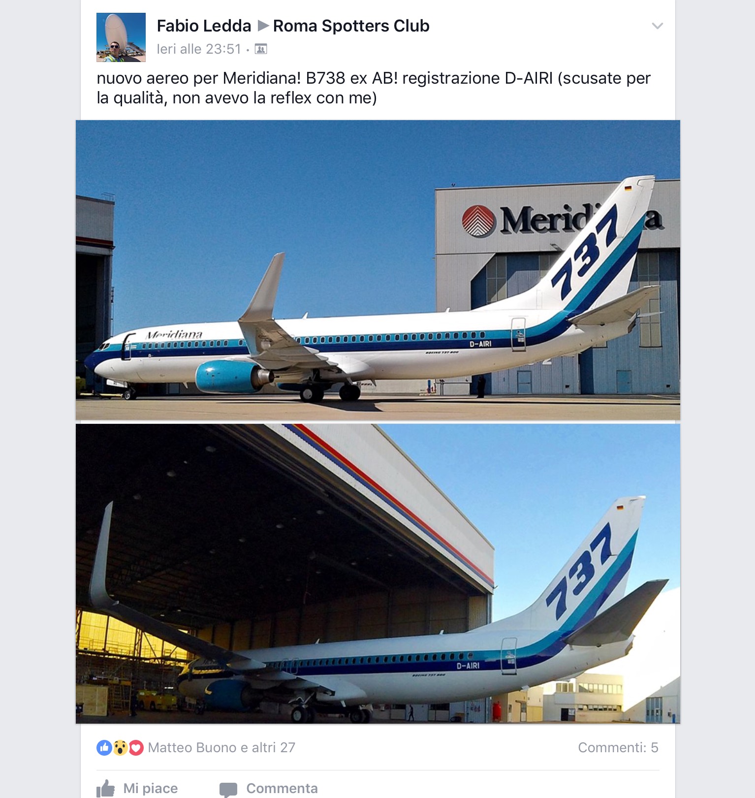Tap the thumbs-up Mi piace icon
Viewport: 755px width, 798px height.
[106, 788]
